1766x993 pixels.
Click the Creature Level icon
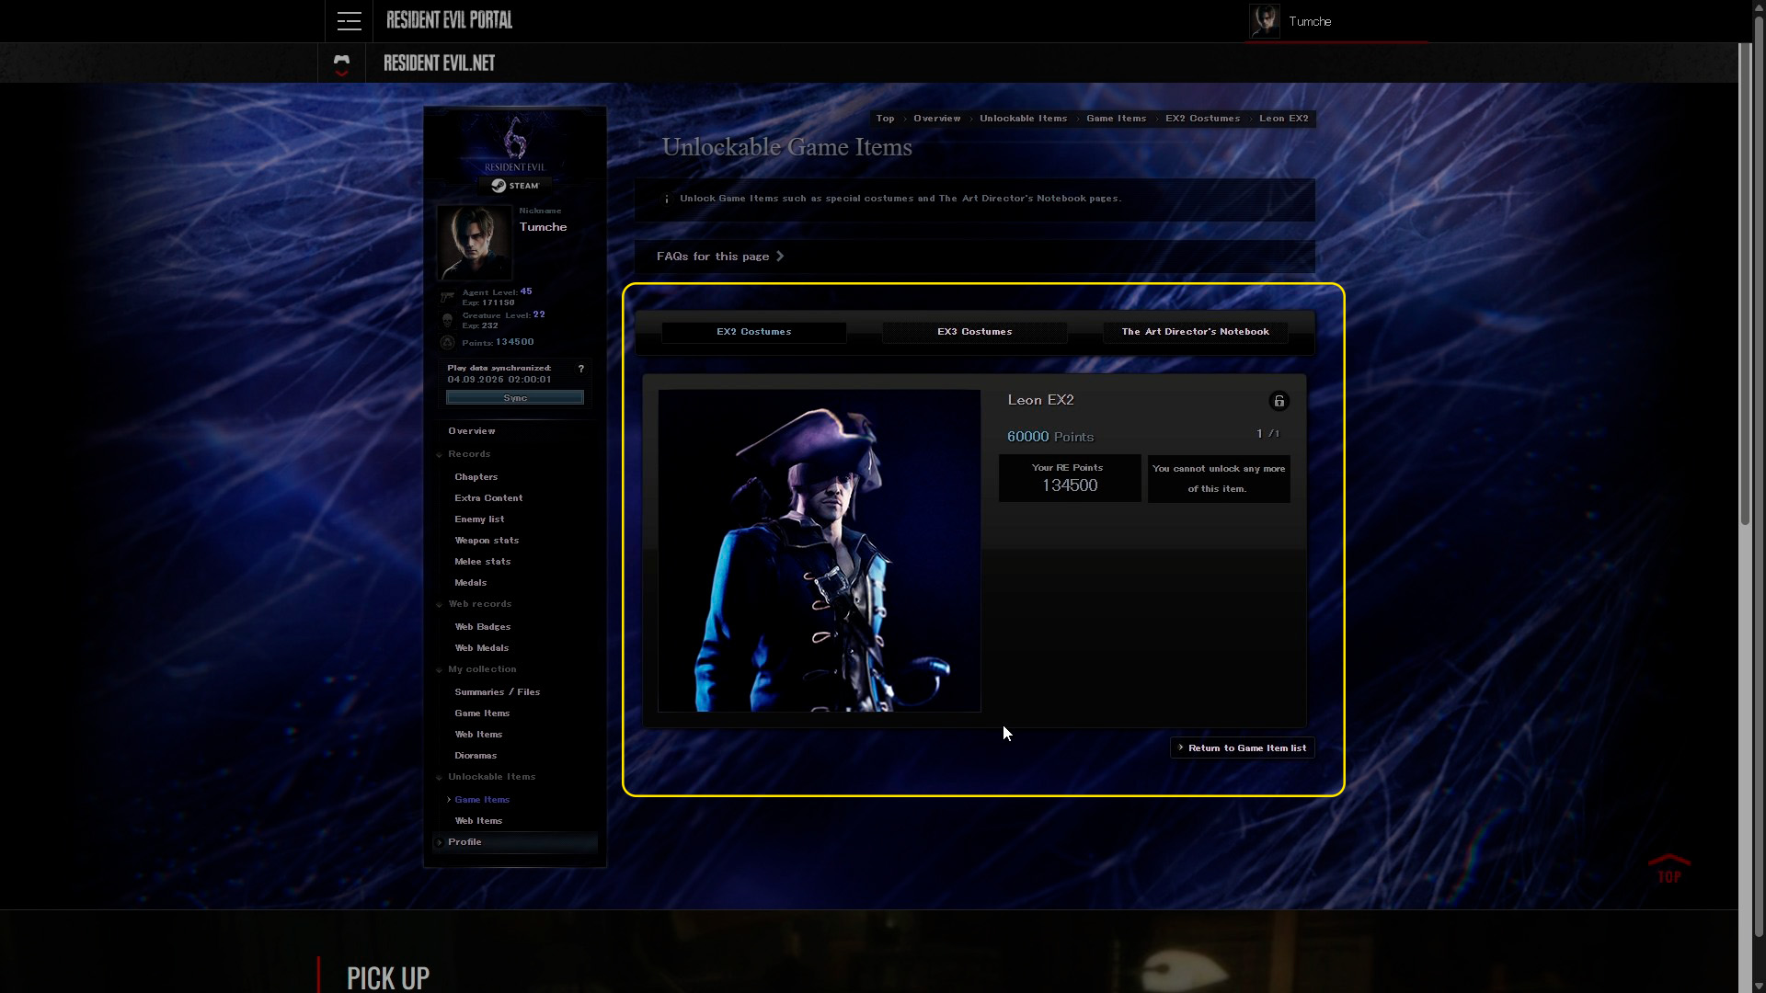click(448, 320)
